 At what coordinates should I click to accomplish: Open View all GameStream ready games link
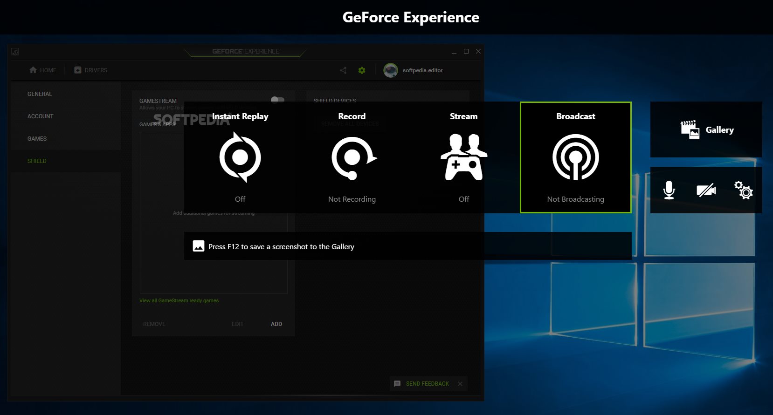(x=179, y=300)
